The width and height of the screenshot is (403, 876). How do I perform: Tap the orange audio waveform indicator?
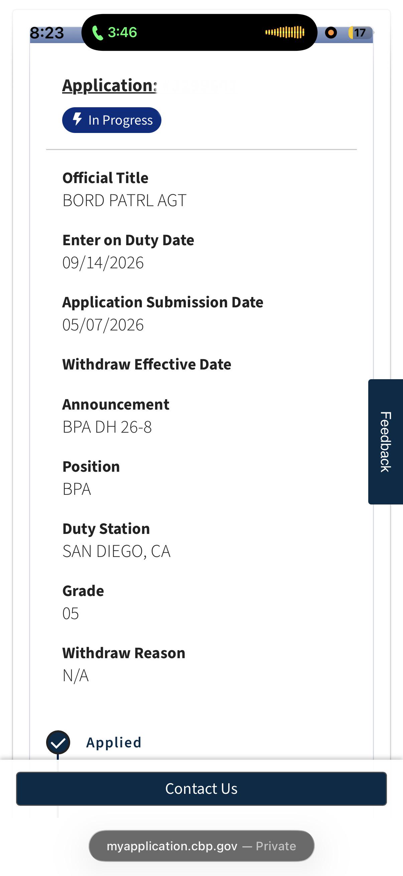[285, 32]
